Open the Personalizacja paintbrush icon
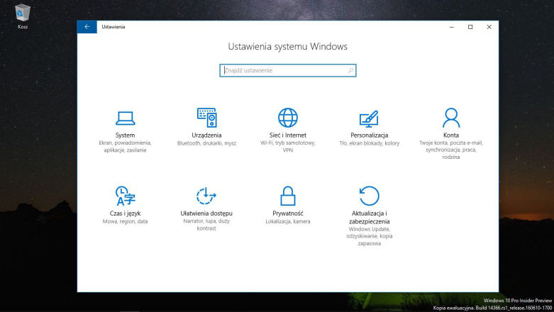Screen dimensions: 554x312 (x=369, y=118)
